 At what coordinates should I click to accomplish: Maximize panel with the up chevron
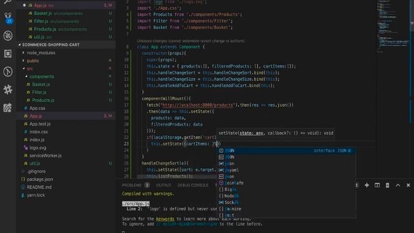(398, 185)
